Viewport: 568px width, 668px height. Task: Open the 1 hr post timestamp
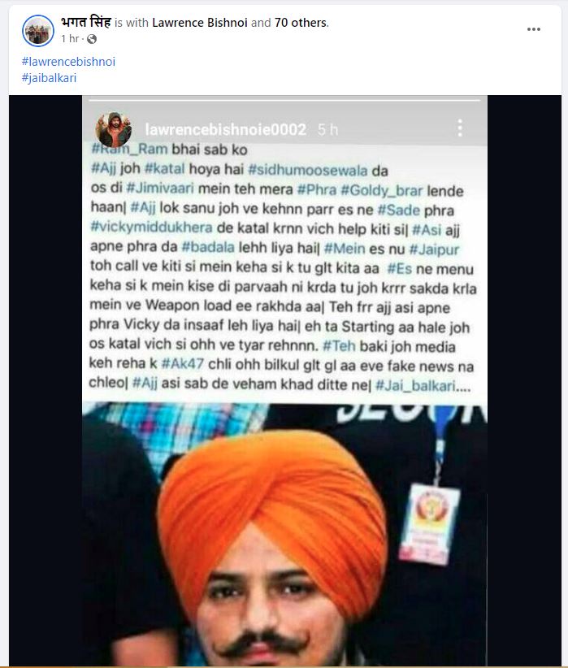[x=70, y=39]
